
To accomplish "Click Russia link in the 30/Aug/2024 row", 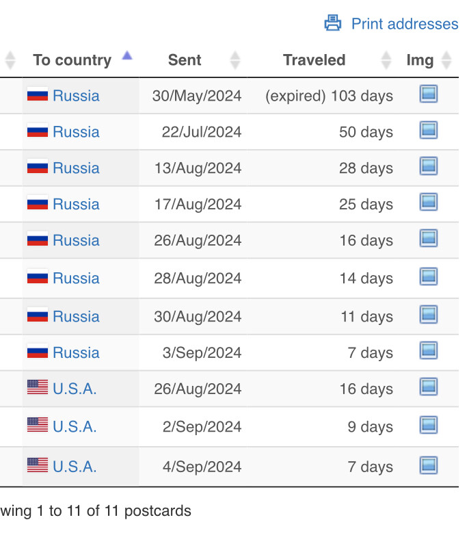I will (76, 317).
